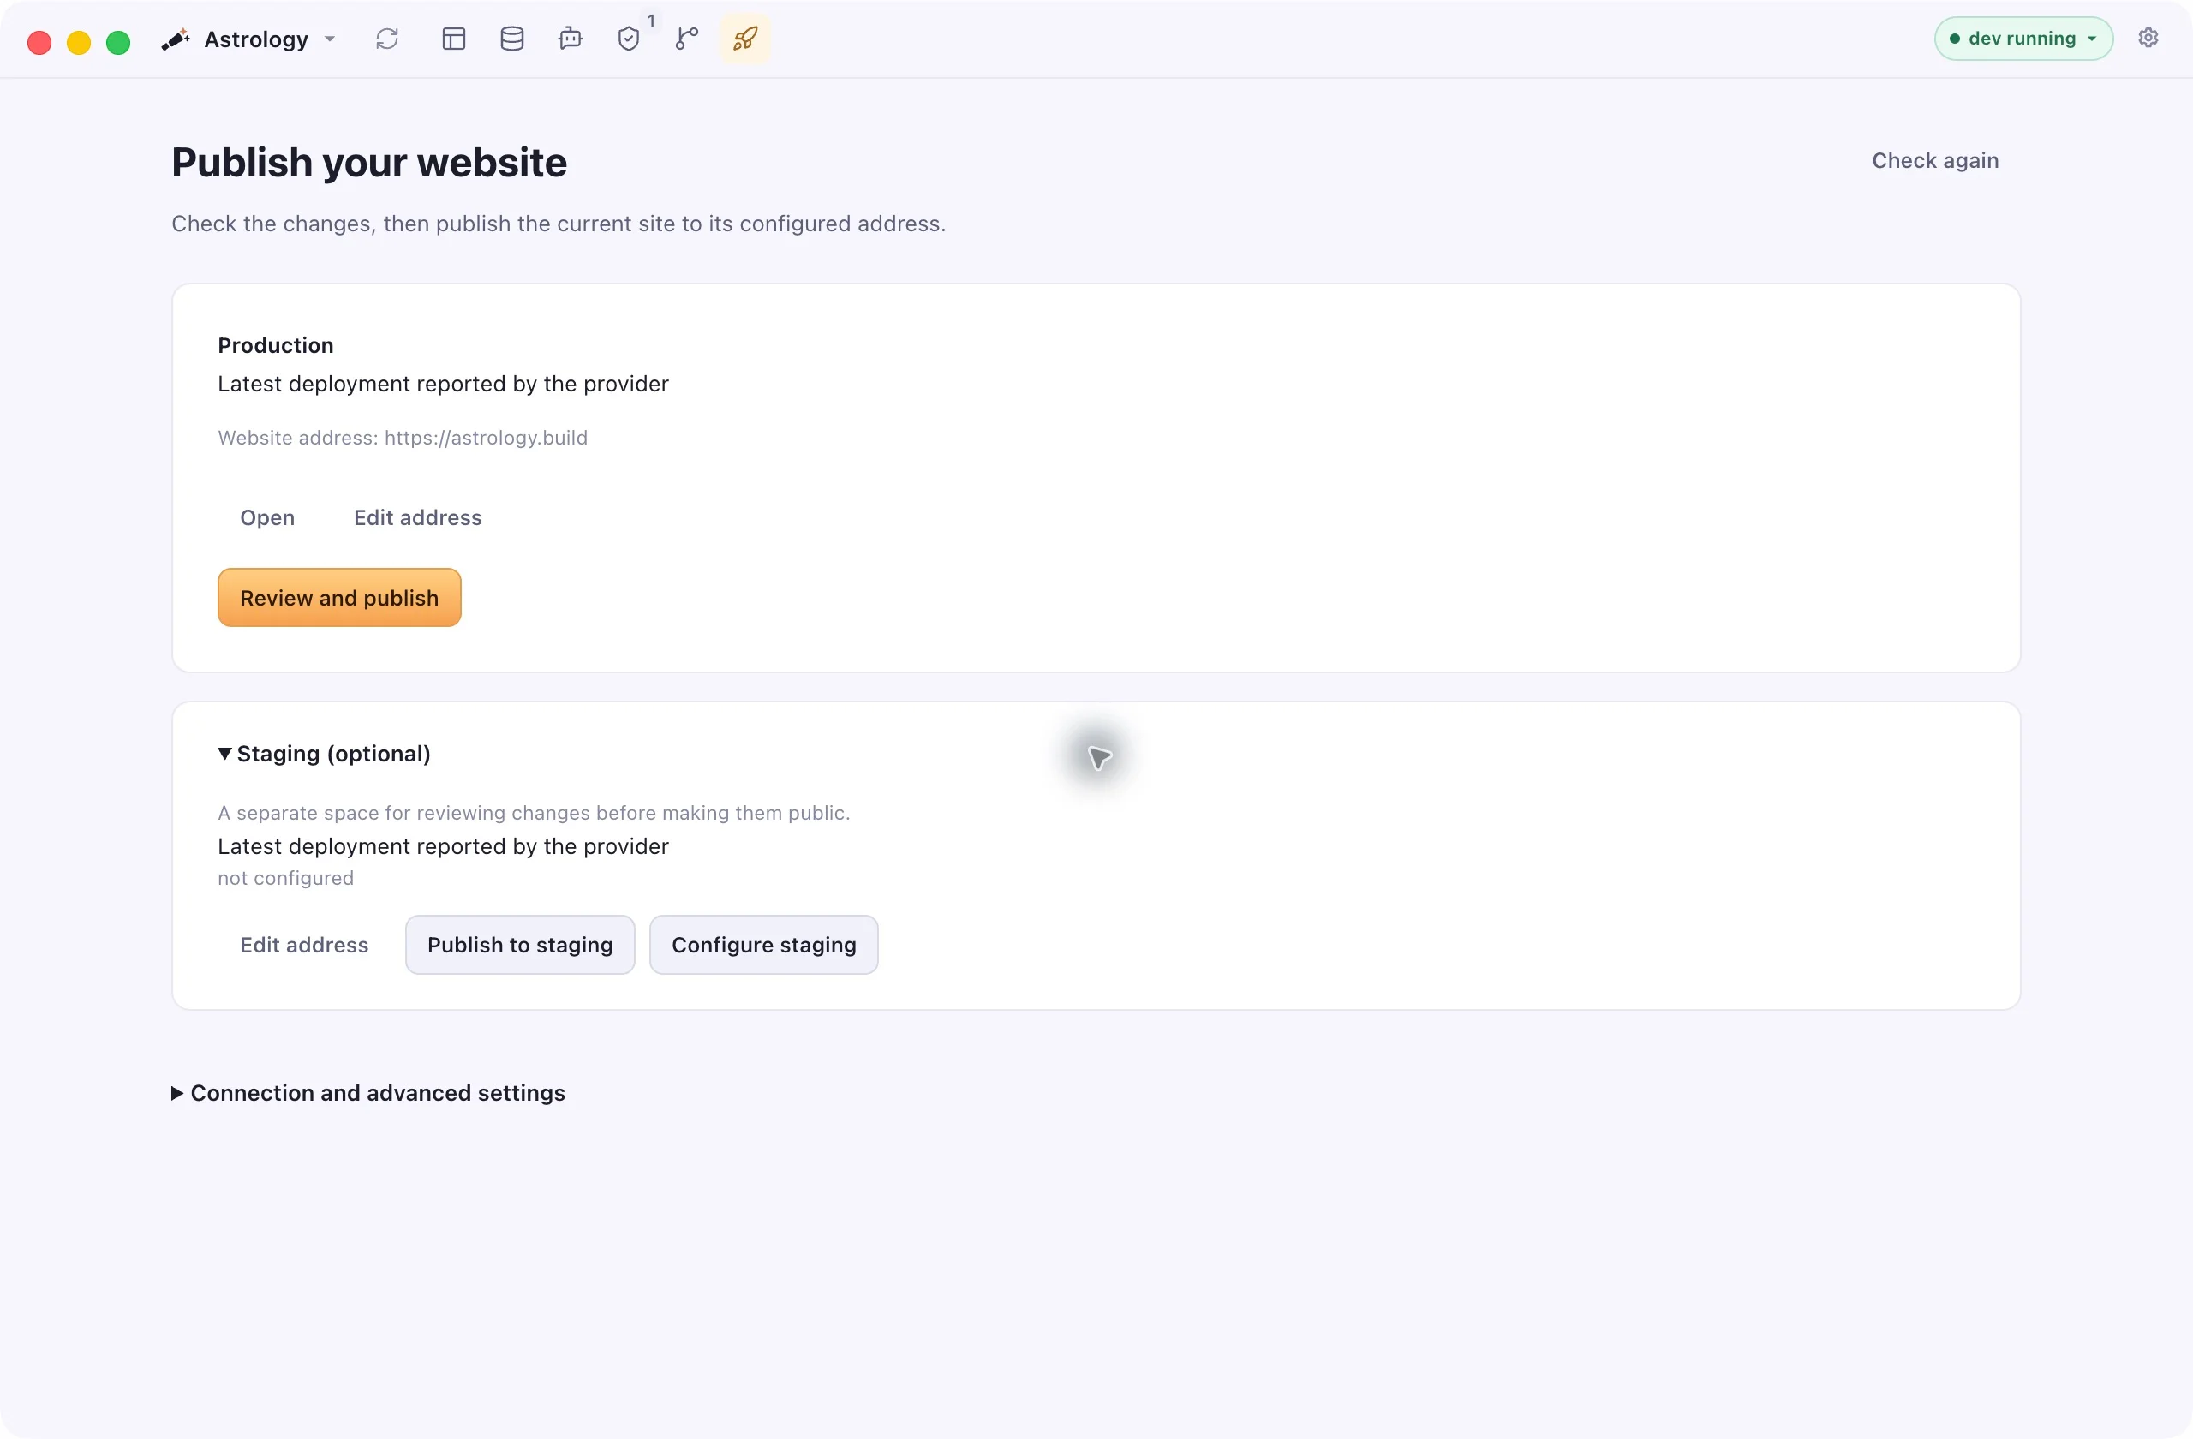Click the website address https://astrology.build text
The image size is (2193, 1439).
click(486, 438)
